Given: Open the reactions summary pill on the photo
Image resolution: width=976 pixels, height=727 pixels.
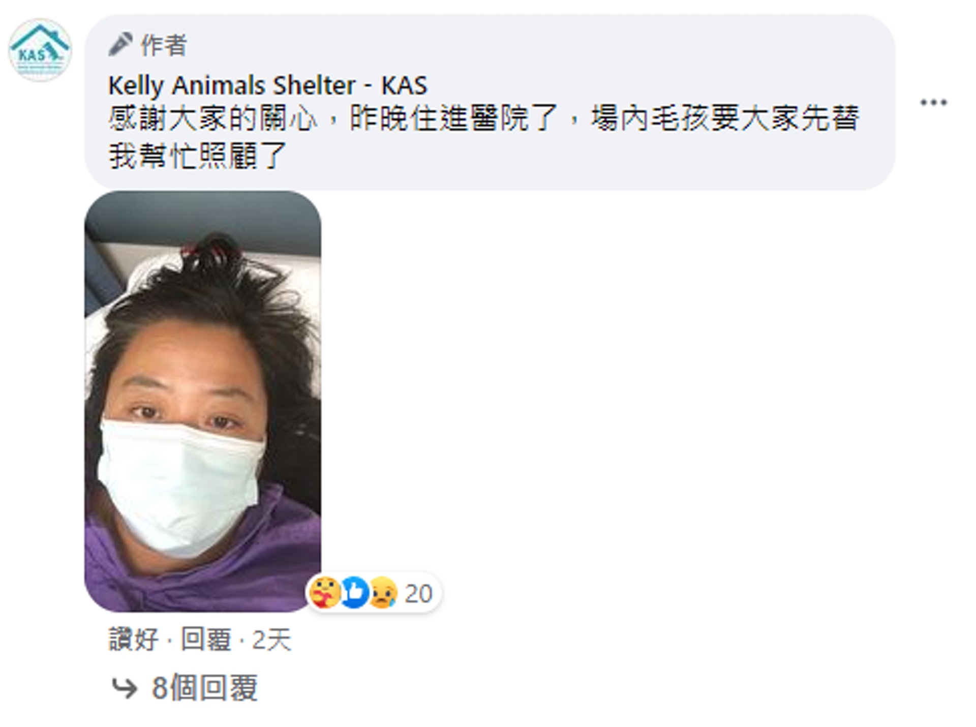Looking at the screenshot, I should click(x=374, y=593).
